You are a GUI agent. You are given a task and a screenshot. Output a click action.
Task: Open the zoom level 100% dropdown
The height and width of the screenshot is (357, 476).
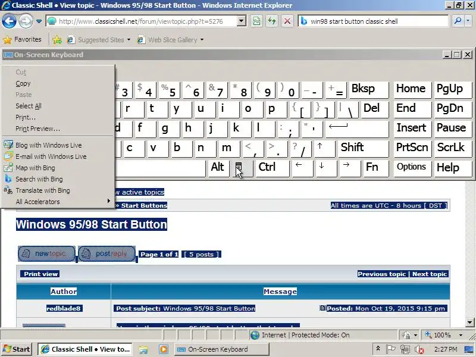click(x=461, y=335)
